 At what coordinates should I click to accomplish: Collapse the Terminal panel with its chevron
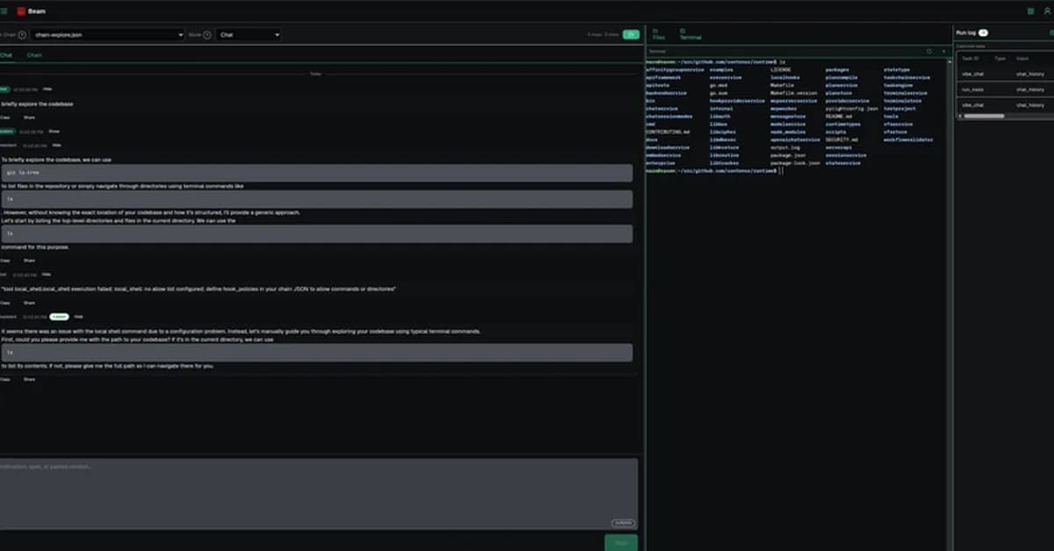click(x=944, y=50)
